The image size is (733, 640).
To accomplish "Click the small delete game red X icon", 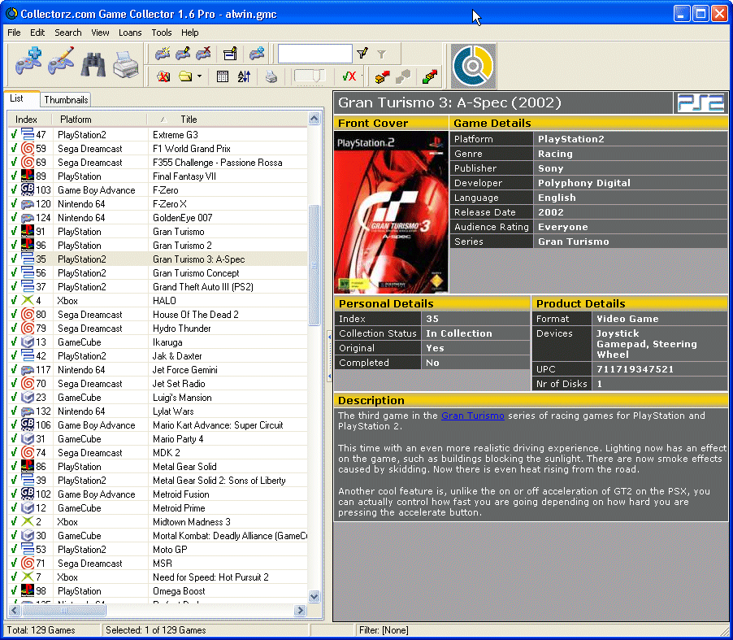I will point(203,54).
